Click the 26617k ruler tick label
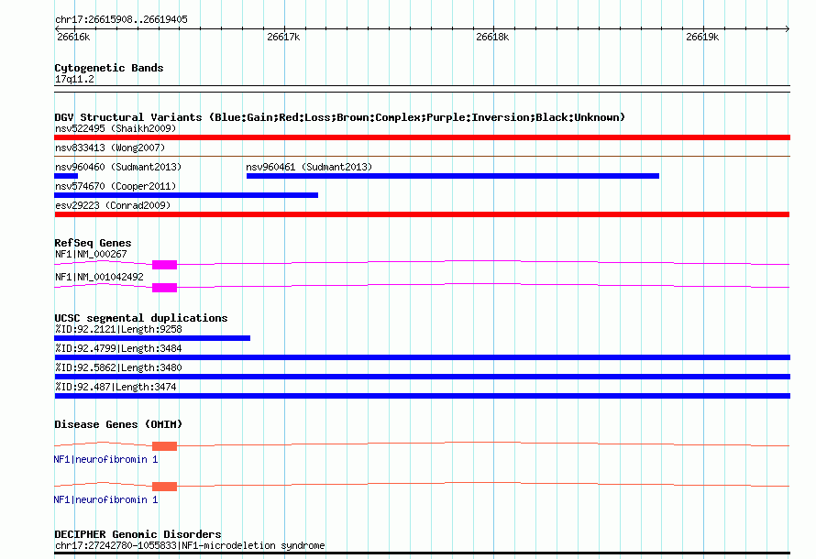 point(283,37)
